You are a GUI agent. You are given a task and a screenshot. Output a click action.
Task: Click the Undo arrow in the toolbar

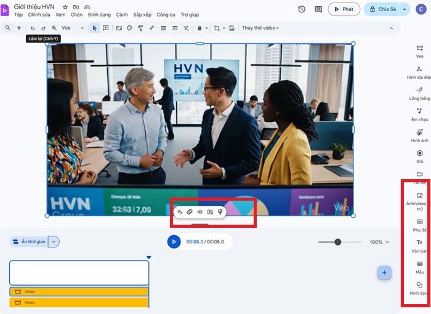33,28
